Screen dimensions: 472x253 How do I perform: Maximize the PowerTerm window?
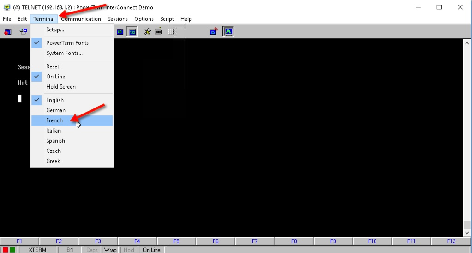pyautogui.click(x=439, y=7)
